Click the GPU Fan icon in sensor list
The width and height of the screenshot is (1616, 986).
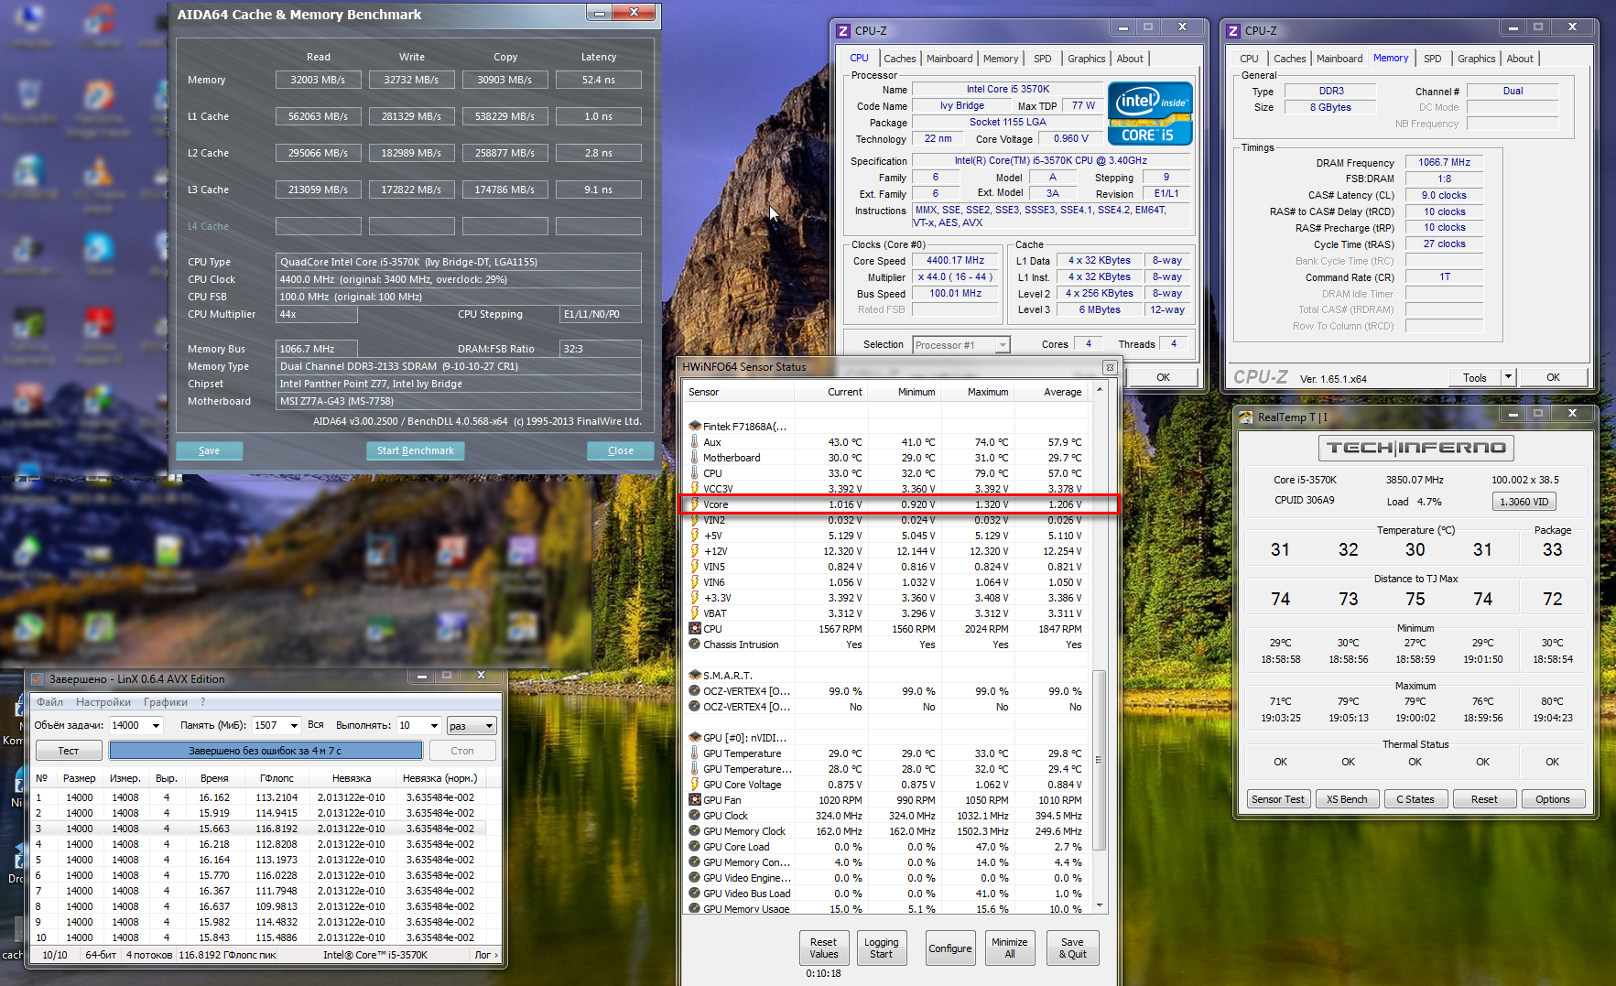click(x=695, y=800)
